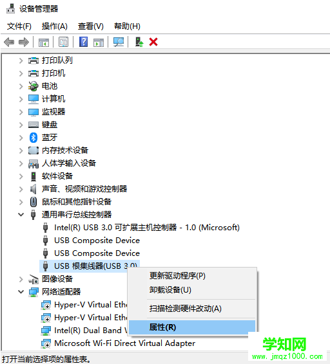Expand the 打印队列 category

tap(21, 60)
